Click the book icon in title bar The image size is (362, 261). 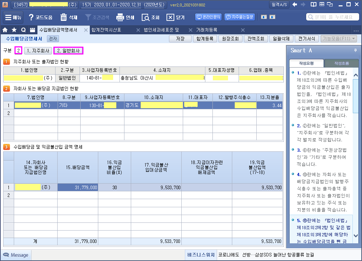[314, 4]
